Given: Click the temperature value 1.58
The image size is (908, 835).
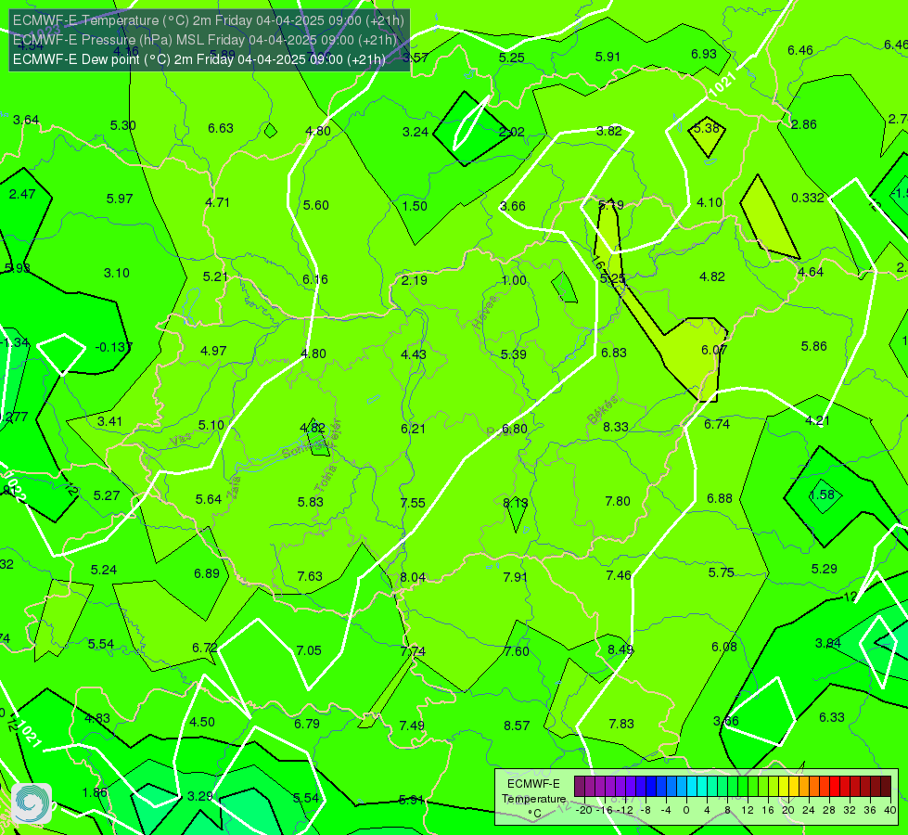Looking at the screenshot, I should tap(823, 495).
